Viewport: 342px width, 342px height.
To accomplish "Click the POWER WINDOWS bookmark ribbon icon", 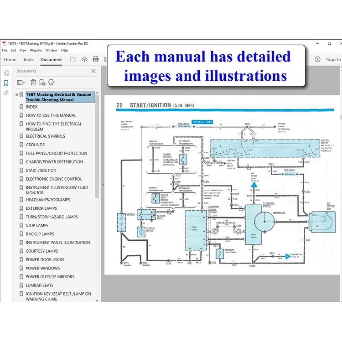I will (x=21, y=268).
